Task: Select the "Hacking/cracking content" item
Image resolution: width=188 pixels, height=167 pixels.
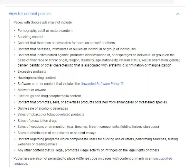Action: pyautogui.click(x=37, y=78)
